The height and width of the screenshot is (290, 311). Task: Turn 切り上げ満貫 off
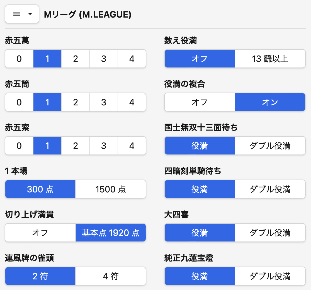[x=40, y=233]
